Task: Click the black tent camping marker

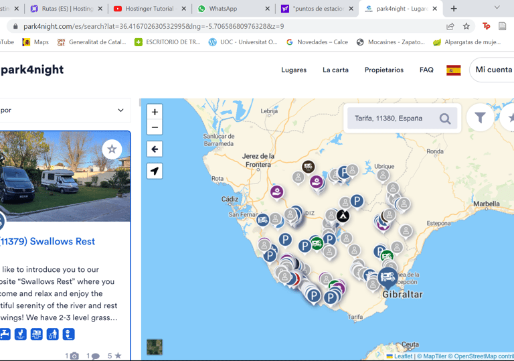Action: pos(343,216)
